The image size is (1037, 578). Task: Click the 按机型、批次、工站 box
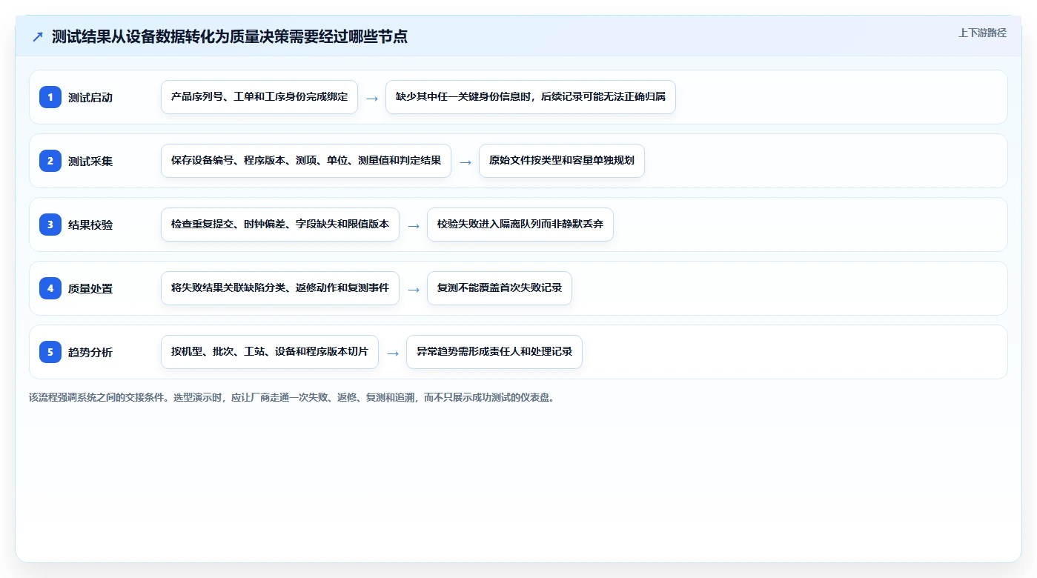(x=270, y=352)
